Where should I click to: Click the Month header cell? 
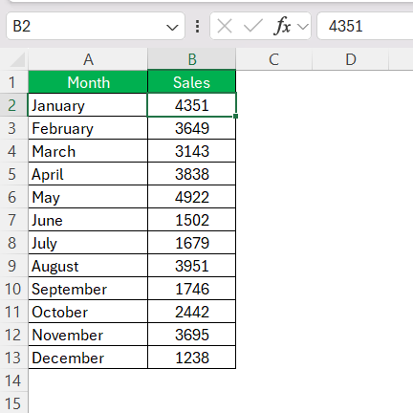[x=88, y=82]
